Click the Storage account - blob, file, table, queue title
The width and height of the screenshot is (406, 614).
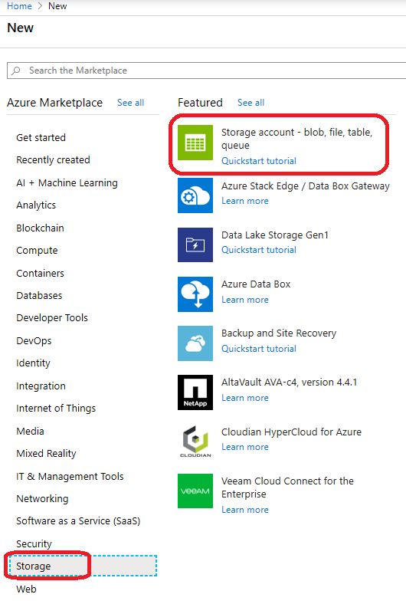[297, 139]
